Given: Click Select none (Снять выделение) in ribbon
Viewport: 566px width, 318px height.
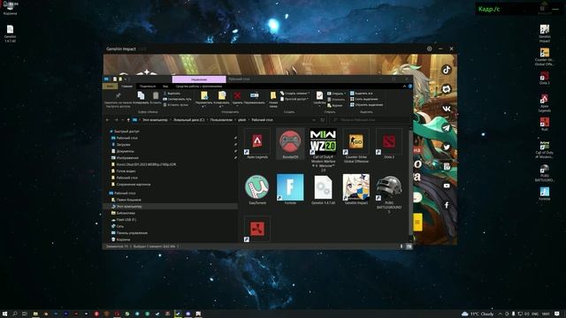Looking at the screenshot, I should 364,99.
